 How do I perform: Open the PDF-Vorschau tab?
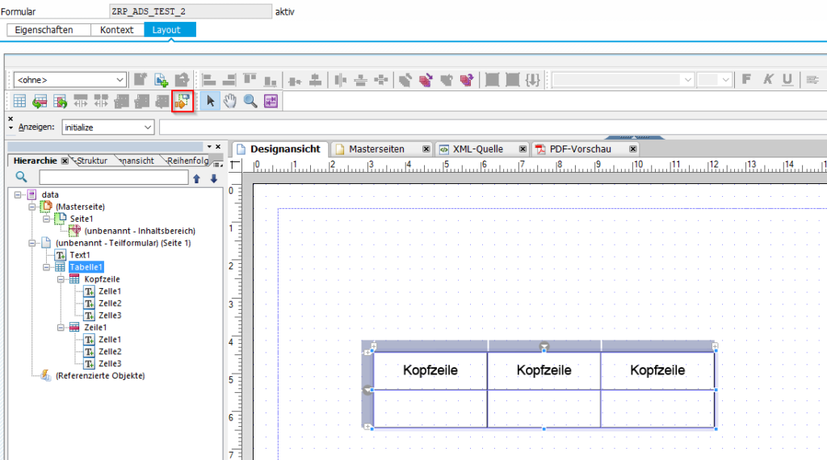point(579,149)
